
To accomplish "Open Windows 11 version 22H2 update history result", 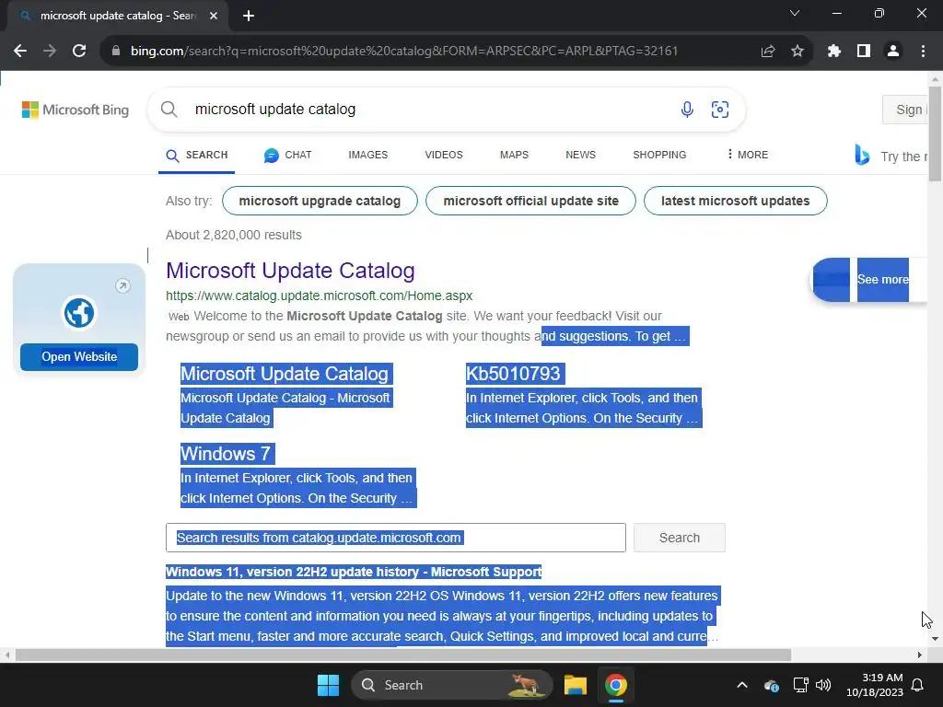I will point(354,572).
